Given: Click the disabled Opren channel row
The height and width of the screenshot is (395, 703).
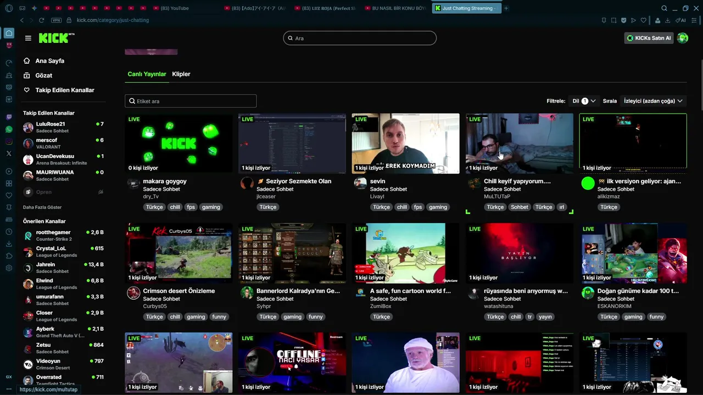Looking at the screenshot, I should 63,192.
